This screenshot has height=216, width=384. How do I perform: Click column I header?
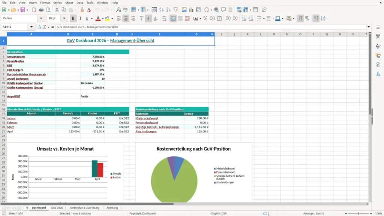tap(221, 34)
